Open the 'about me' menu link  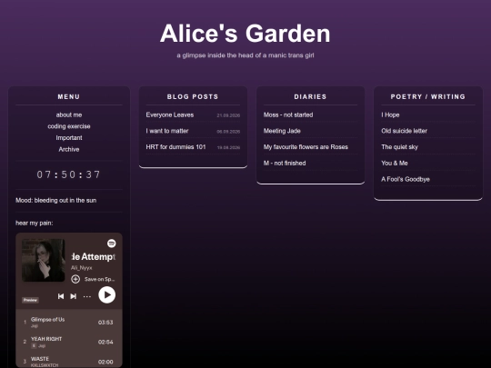point(69,114)
